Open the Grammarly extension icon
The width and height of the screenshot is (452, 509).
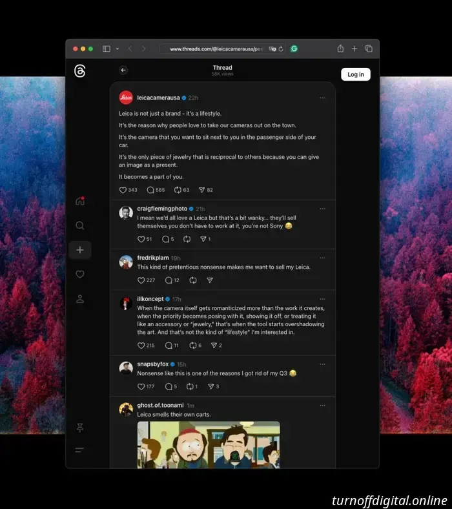point(294,48)
